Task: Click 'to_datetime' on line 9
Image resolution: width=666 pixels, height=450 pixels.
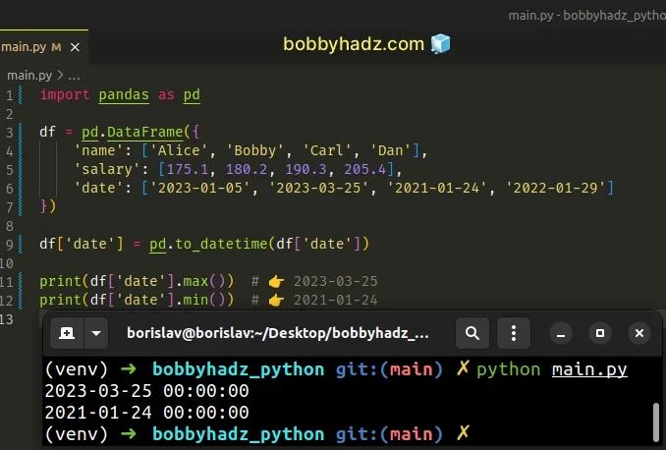Action: click(x=221, y=245)
